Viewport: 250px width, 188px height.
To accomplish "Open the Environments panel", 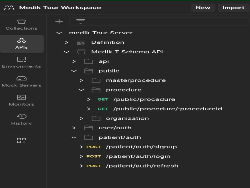I will (21, 62).
